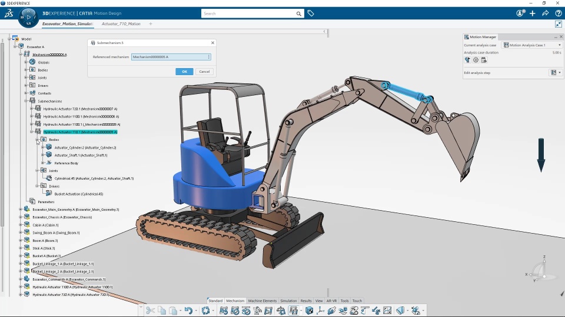Open the user profile icon in top bar
The width and height of the screenshot is (565, 317).
point(520,14)
